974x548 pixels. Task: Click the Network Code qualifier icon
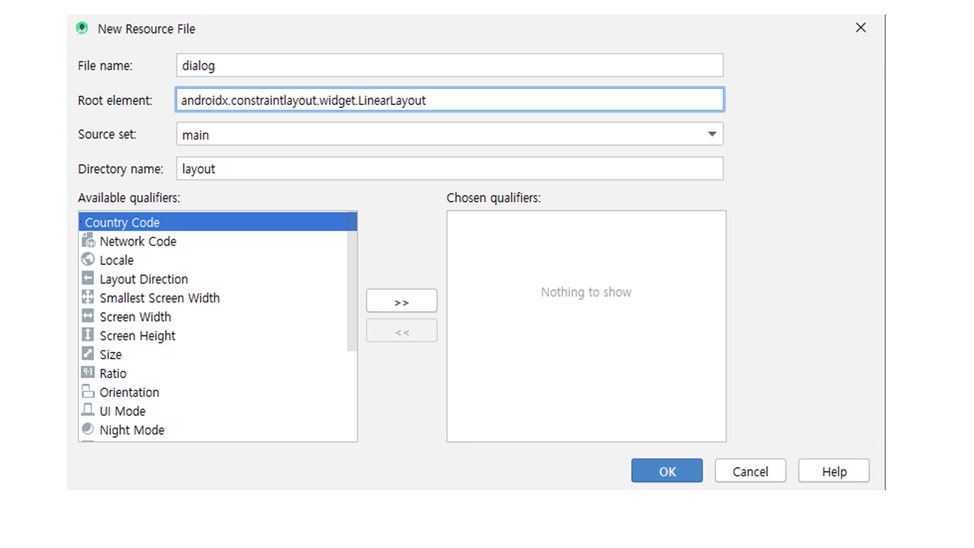pyautogui.click(x=88, y=241)
